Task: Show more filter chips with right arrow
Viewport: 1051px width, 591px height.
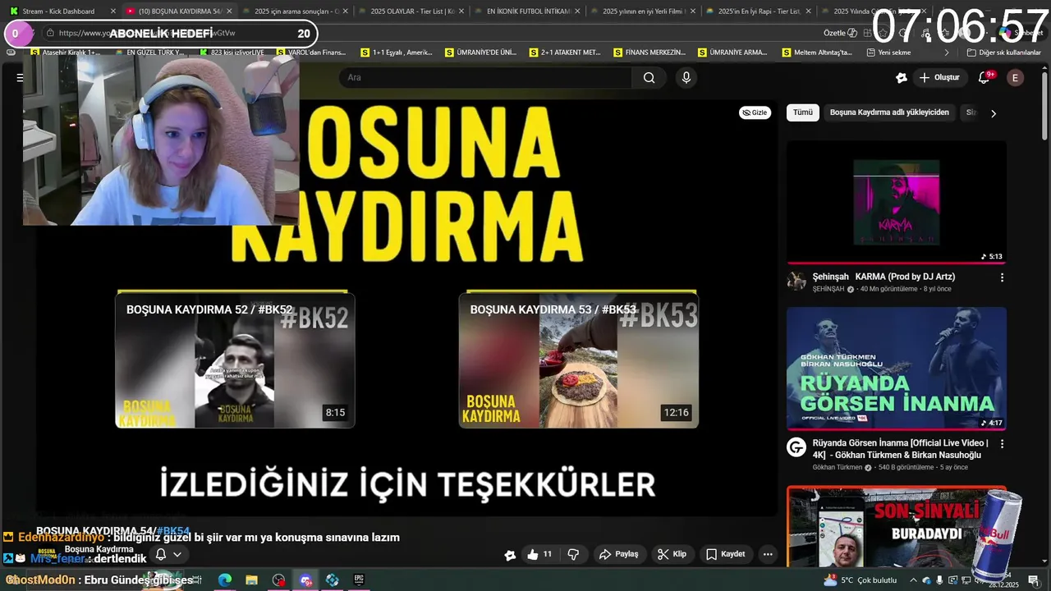Action: [993, 113]
